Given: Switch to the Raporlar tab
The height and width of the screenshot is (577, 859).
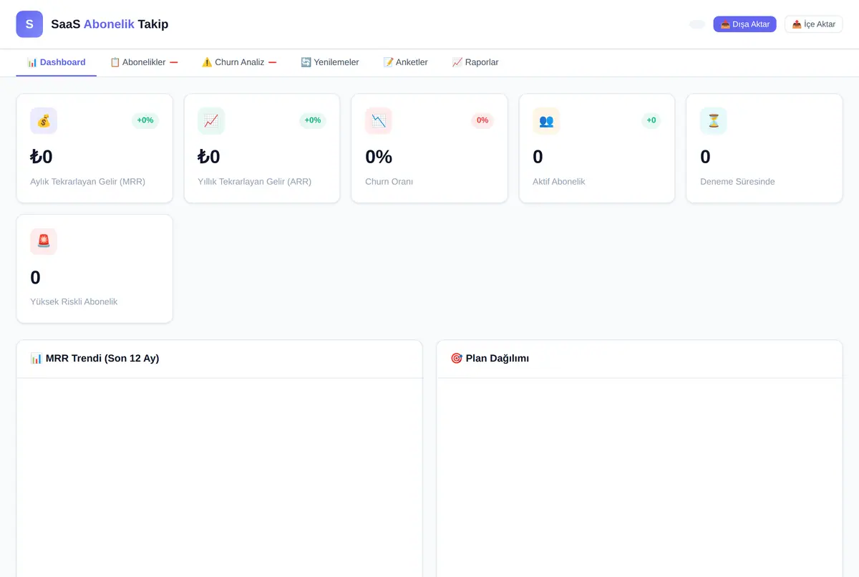Looking at the screenshot, I should 475,62.
